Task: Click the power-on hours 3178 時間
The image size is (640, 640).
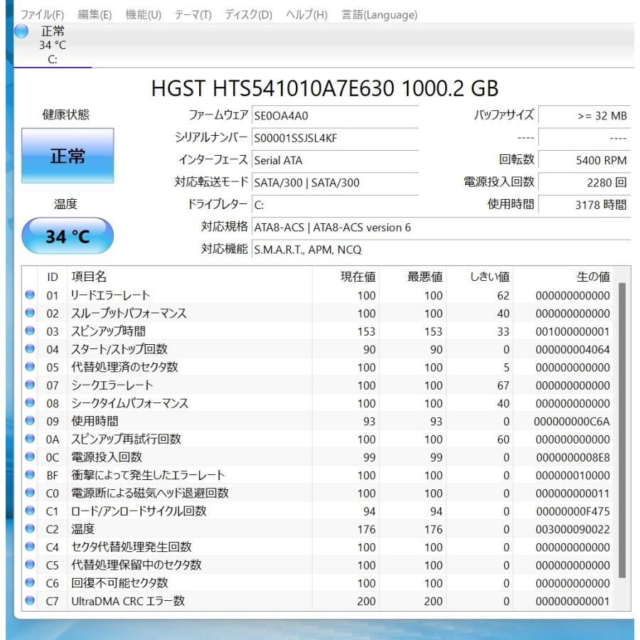Action: (x=585, y=205)
